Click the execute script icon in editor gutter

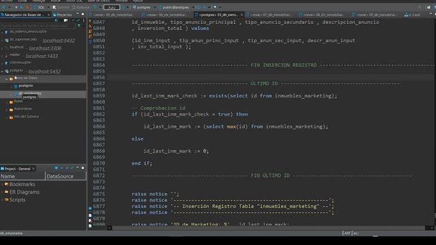[90, 31]
